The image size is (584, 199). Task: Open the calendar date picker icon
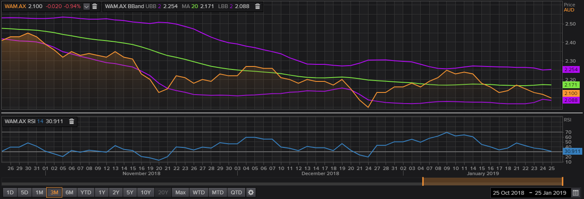tap(575, 193)
